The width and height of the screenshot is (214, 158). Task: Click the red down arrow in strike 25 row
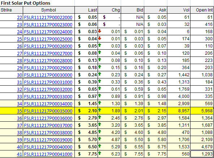100,38
